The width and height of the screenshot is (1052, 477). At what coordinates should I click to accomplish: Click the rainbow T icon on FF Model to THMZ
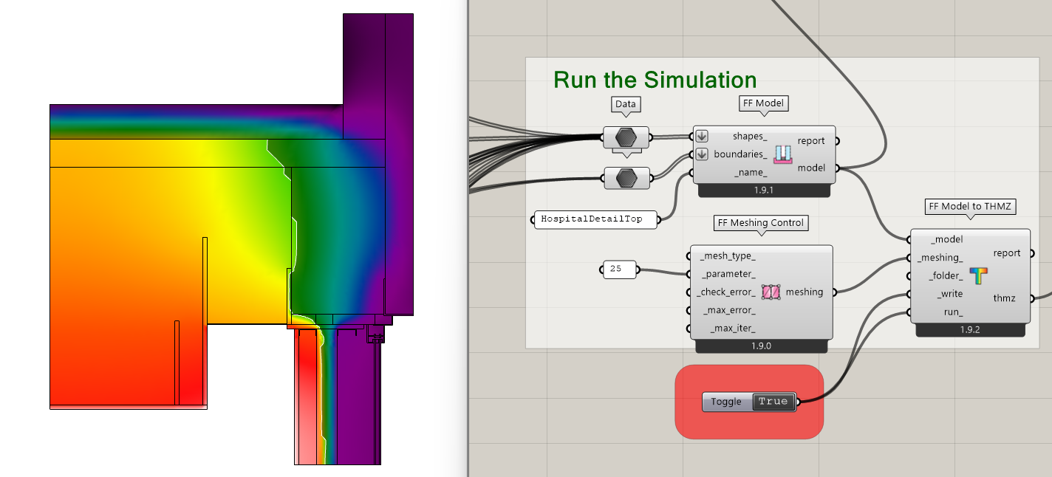click(x=979, y=276)
